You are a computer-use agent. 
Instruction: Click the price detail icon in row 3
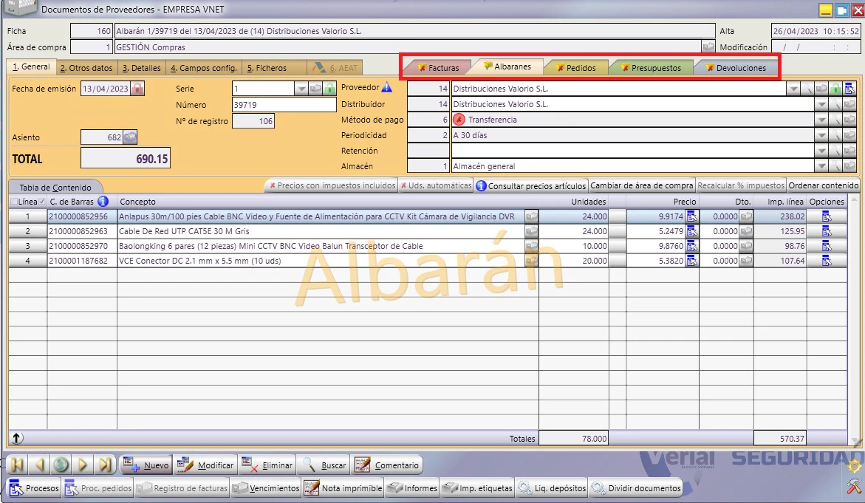pos(691,246)
